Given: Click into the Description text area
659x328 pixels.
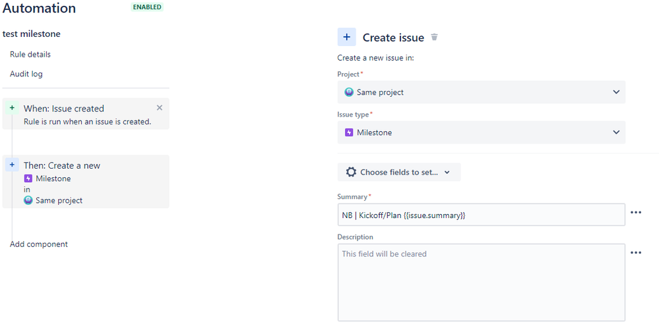Looking at the screenshot, I should click(x=481, y=283).
